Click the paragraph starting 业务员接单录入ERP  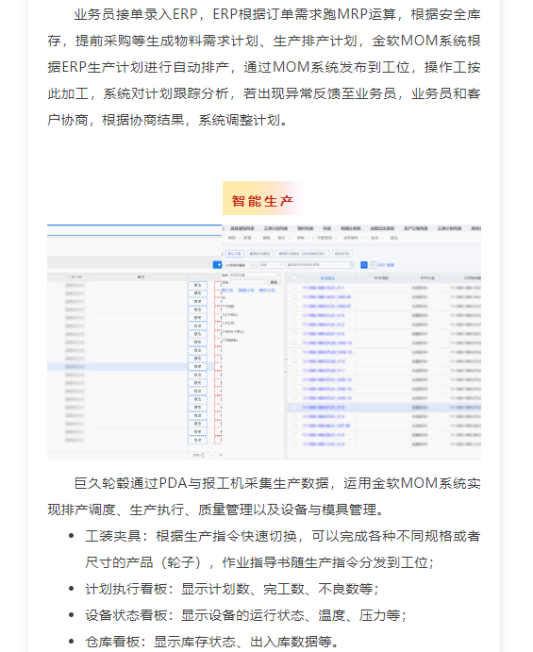click(264, 67)
